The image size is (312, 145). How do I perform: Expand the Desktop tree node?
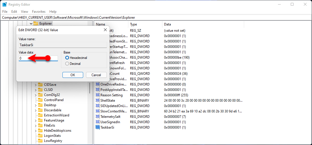(x=35, y=105)
